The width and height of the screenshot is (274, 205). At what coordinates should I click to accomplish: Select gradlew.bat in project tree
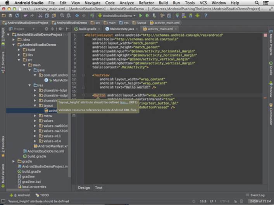[x=29, y=182]
